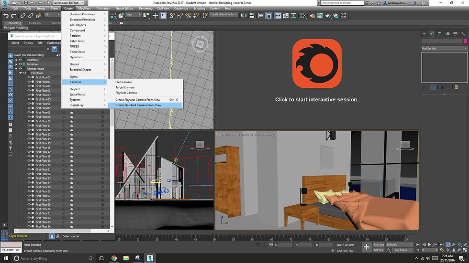Click the Ask me anything Cortana box

(53, 258)
